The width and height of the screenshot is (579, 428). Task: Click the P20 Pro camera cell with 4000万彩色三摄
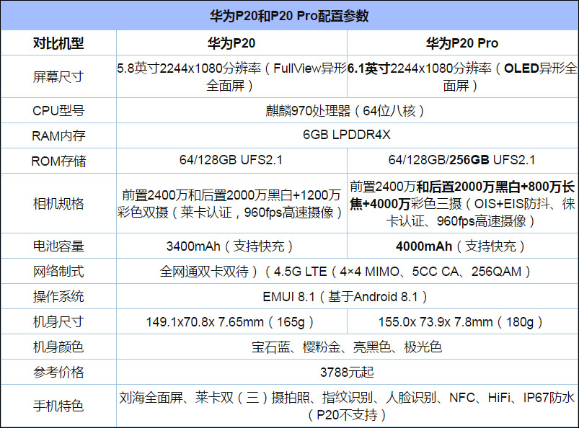(x=462, y=203)
